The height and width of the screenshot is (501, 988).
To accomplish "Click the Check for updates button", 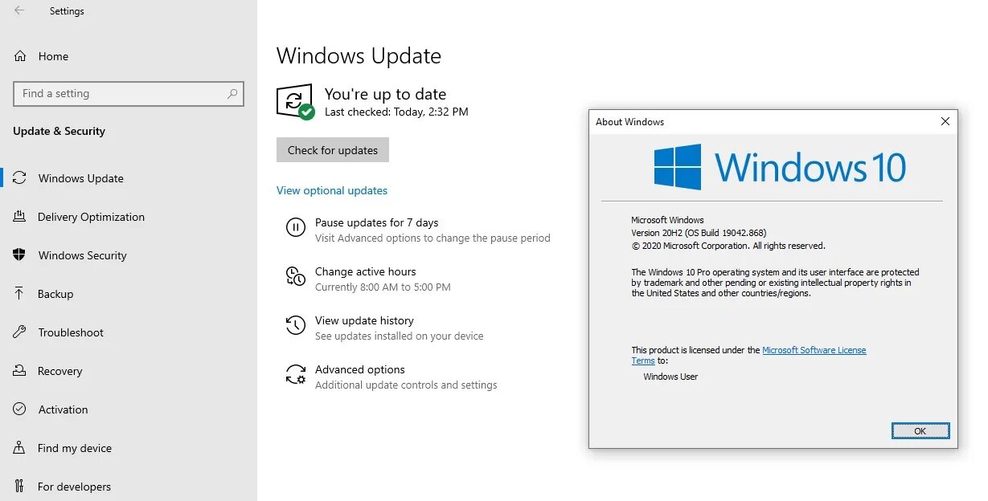I will 333,150.
